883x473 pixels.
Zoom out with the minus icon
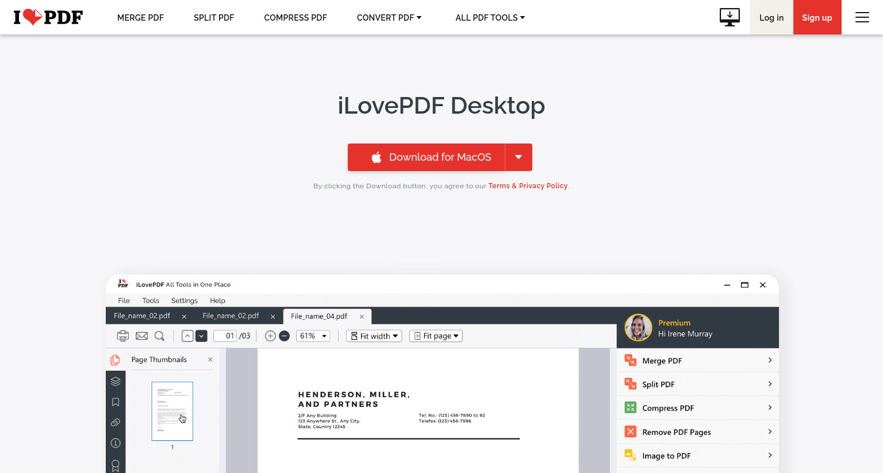[284, 336]
